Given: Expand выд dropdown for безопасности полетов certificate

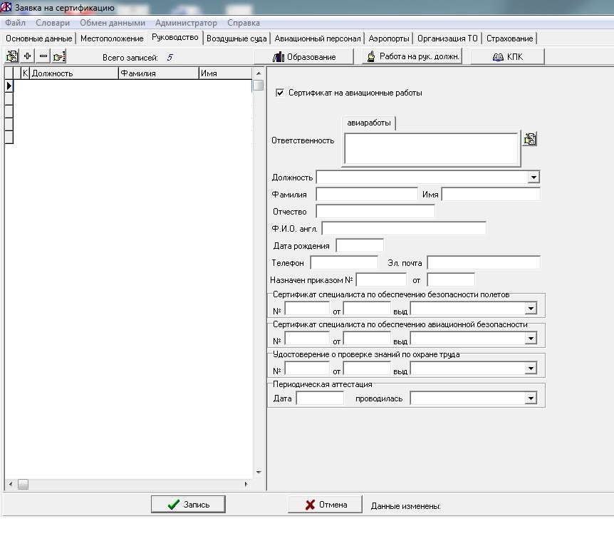Looking at the screenshot, I should (x=530, y=309).
